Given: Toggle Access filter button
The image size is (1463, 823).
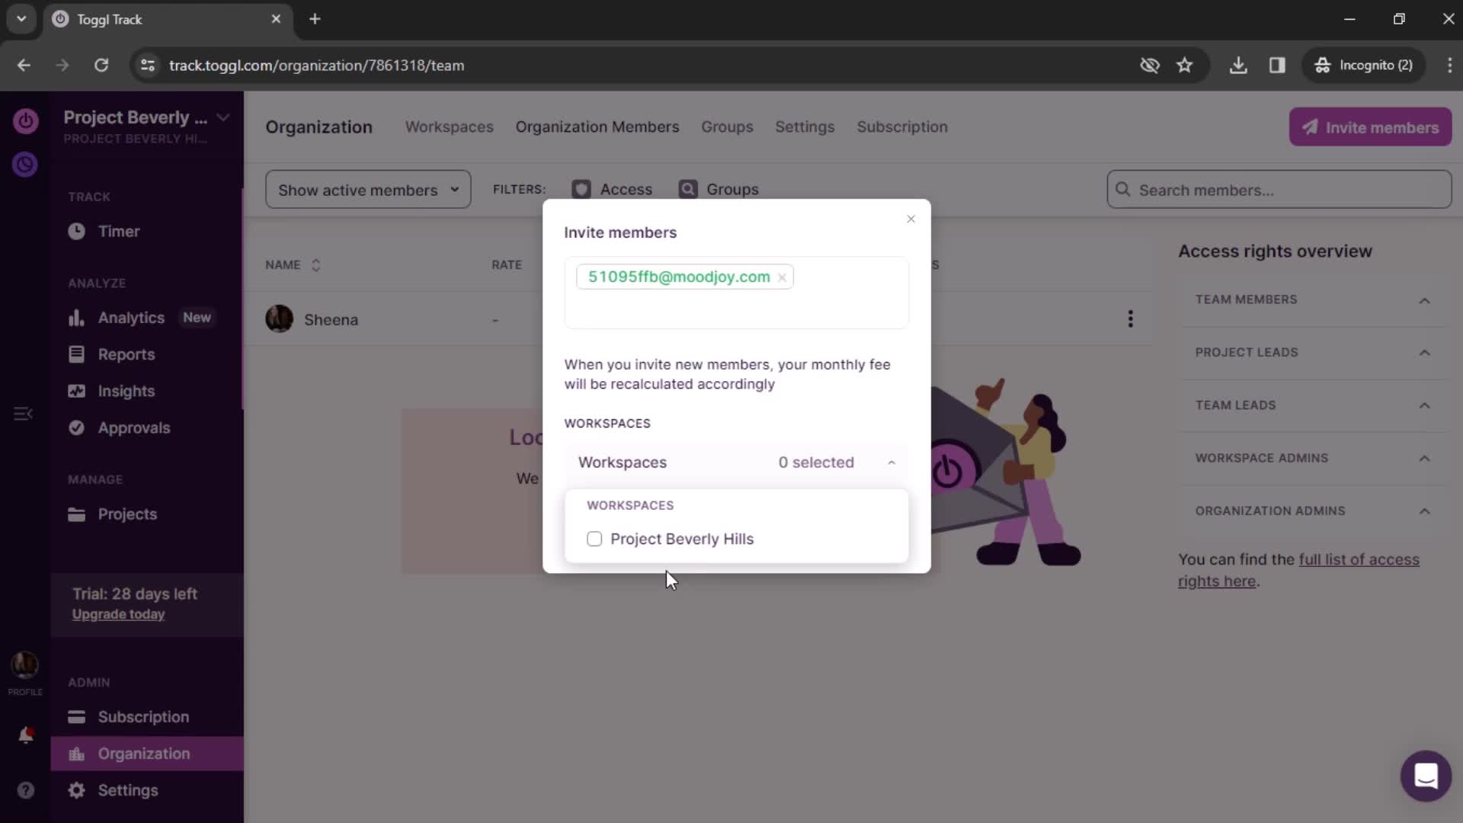Looking at the screenshot, I should [x=612, y=189].
